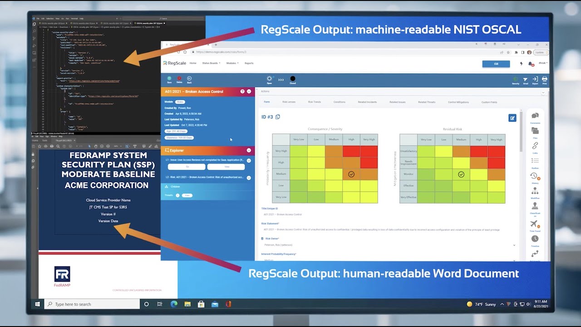Switch to the Related Incidents tab

367,102
